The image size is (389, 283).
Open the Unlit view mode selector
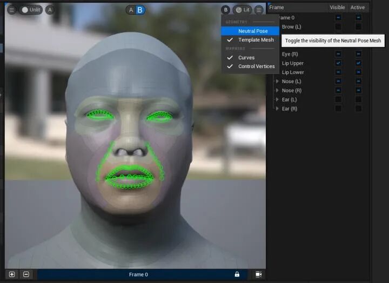(x=31, y=10)
